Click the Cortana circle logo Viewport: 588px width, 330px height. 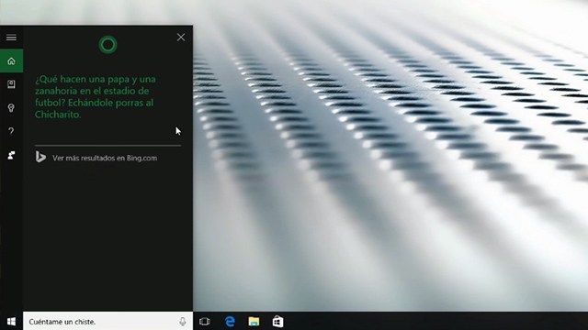[x=108, y=45]
